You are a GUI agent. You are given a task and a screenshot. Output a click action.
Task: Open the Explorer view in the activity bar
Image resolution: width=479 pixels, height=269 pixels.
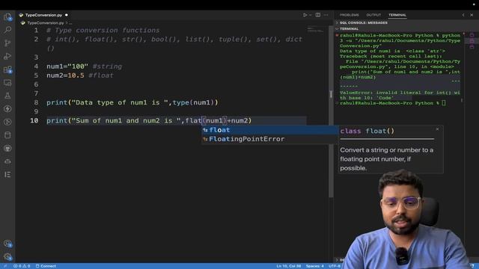[7, 16]
